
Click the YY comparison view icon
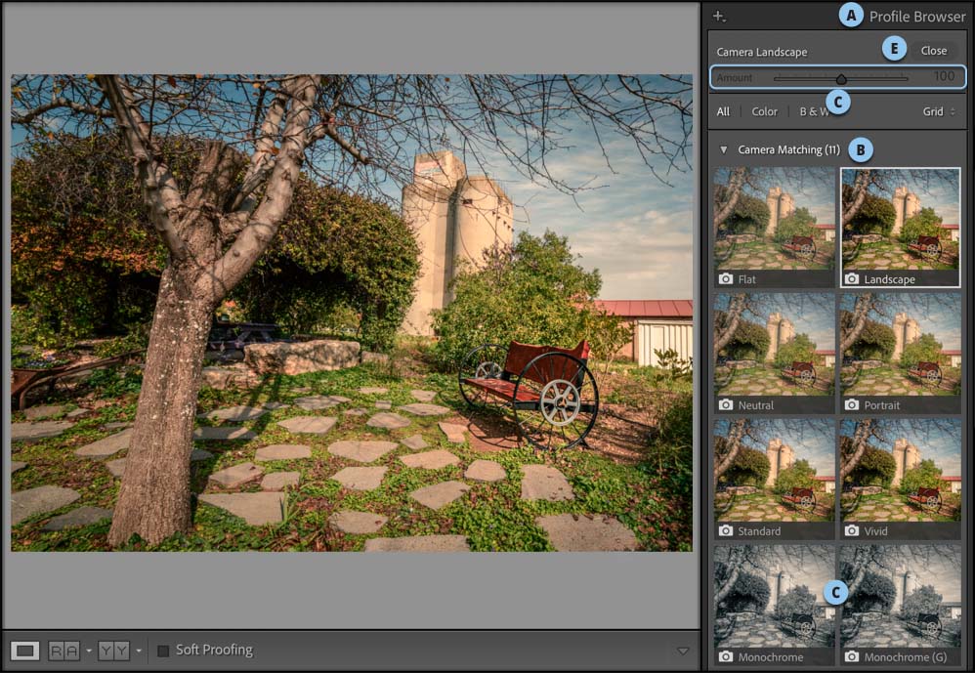pos(113,651)
